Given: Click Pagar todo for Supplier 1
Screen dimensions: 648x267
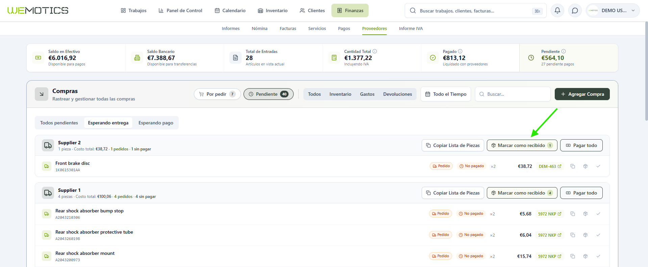Looking at the screenshot, I should tap(581, 193).
